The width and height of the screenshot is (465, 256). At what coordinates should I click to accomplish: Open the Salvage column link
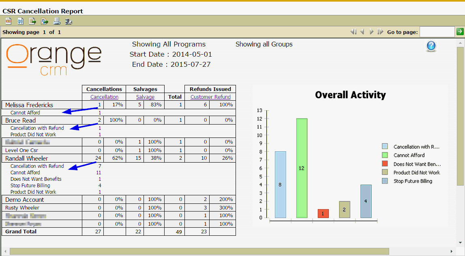(x=145, y=97)
